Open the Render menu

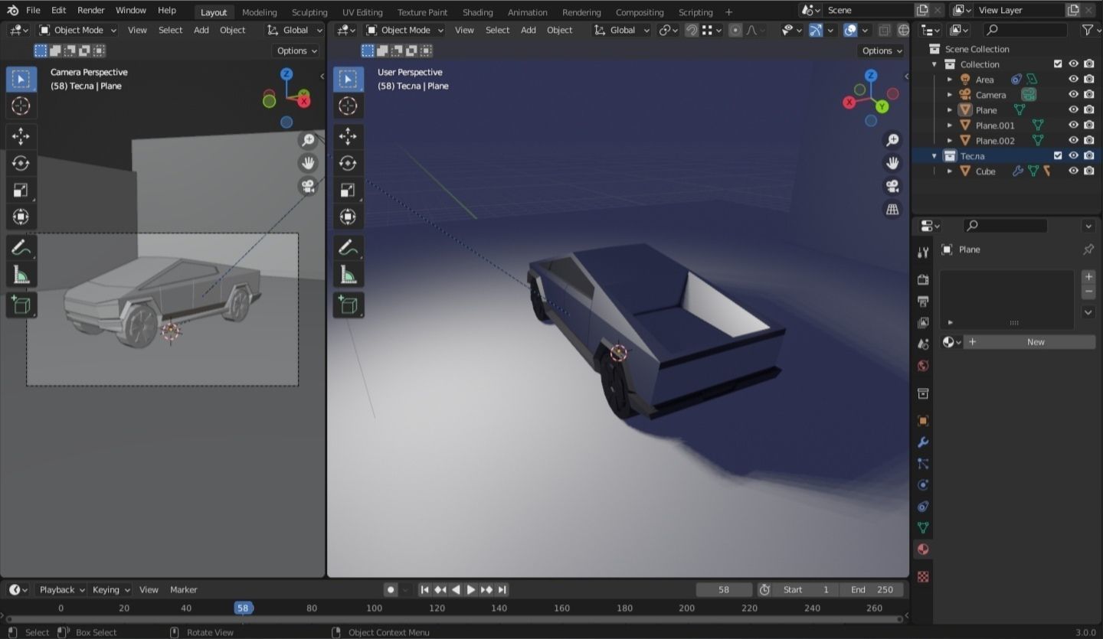point(91,11)
